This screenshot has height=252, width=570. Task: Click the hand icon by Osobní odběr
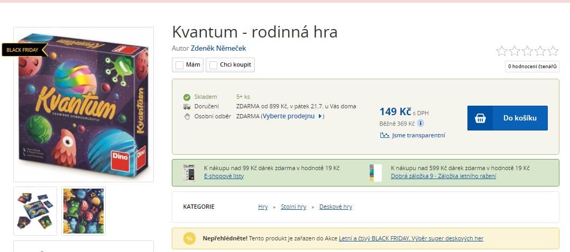(187, 117)
